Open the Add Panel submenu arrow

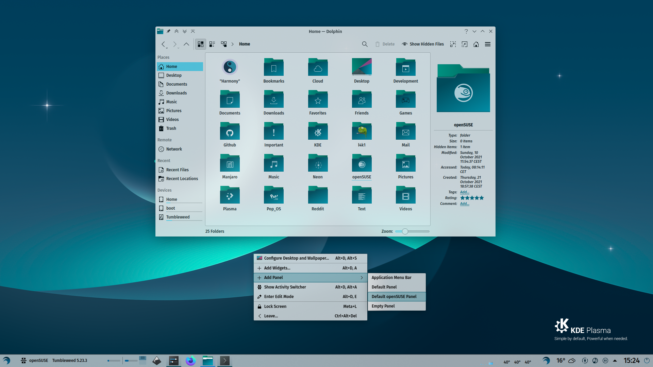362,278
